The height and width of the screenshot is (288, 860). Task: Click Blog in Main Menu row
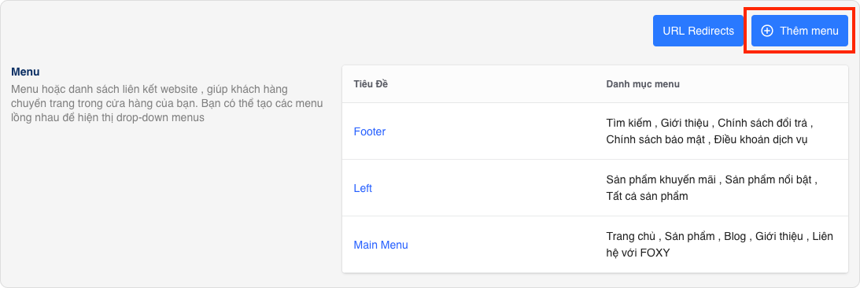[x=735, y=236]
